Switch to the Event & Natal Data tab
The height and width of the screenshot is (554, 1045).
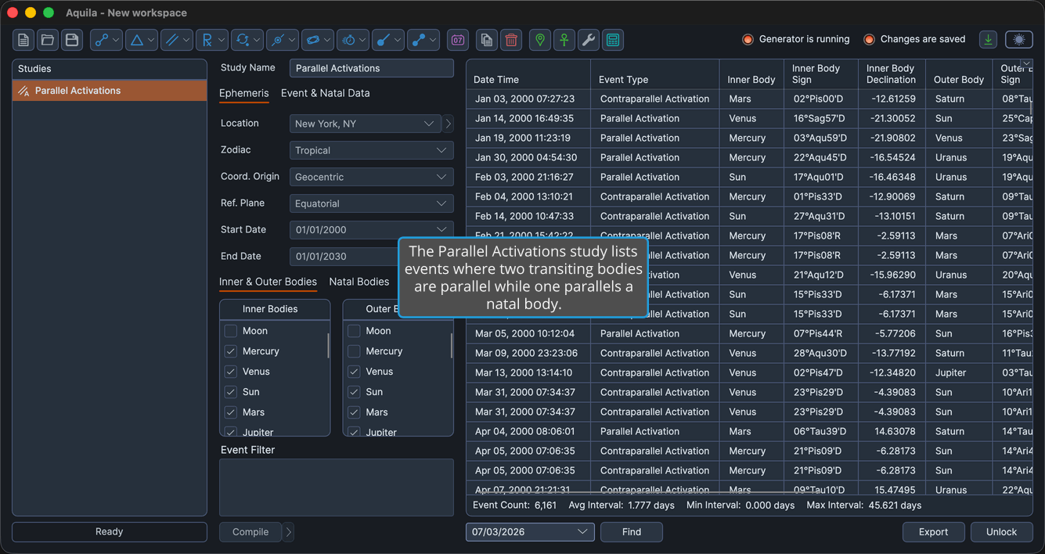pos(326,93)
